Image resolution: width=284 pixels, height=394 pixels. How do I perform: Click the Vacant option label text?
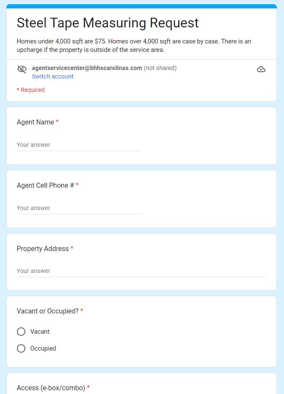coord(40,332)
